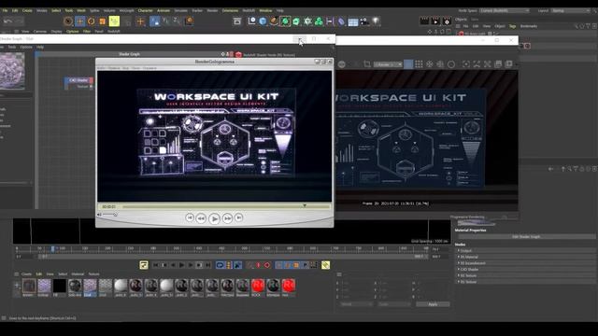Open the Simulate menu

(180, 10)
